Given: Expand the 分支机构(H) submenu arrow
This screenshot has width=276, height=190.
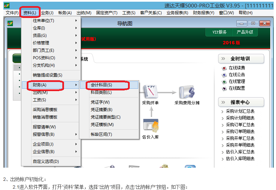Looking at the screenshot, I should pyautogui.click(x=76, y=65).
